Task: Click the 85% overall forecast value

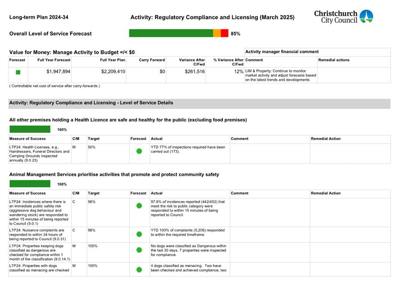Action: (x=236, y=34)
